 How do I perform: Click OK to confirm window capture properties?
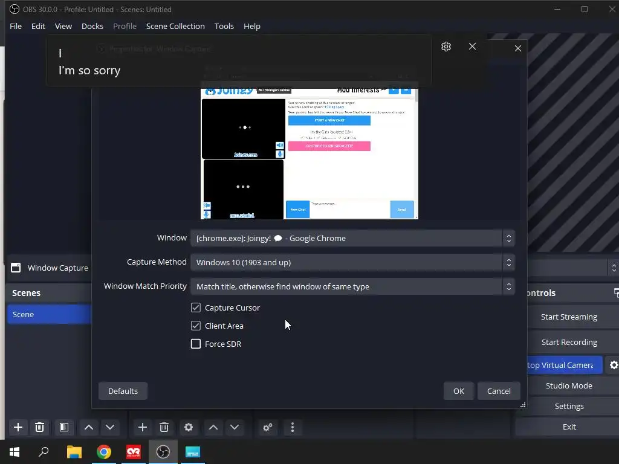click(x=459, y=391)
